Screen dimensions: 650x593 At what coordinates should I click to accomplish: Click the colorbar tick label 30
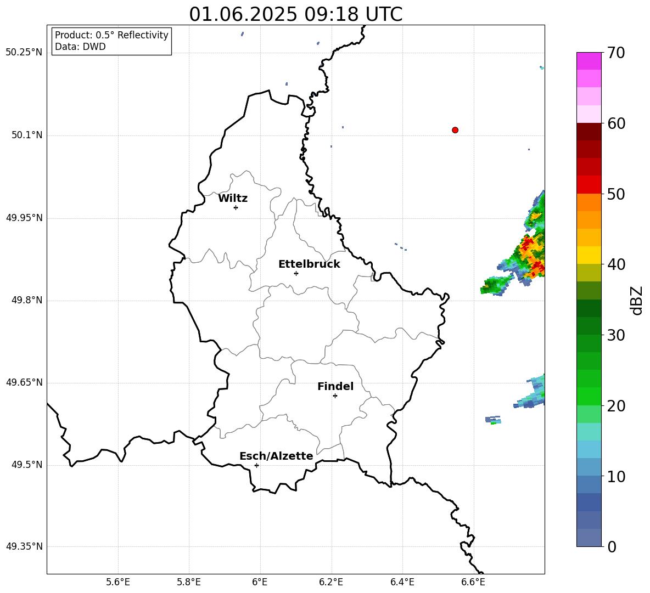click(616, 335)
